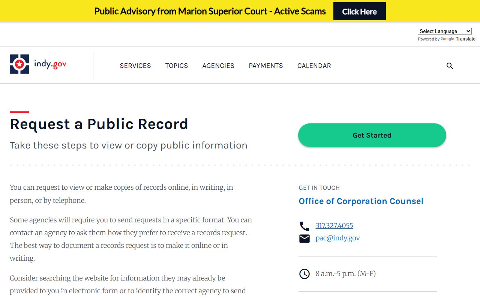Click the Get Started button
The image size is (480, 300).
pyautogui.click(x=372, y=135)
